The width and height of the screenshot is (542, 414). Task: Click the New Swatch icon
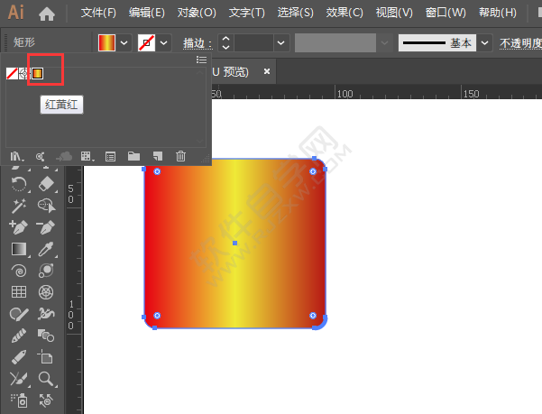[157, 156]
